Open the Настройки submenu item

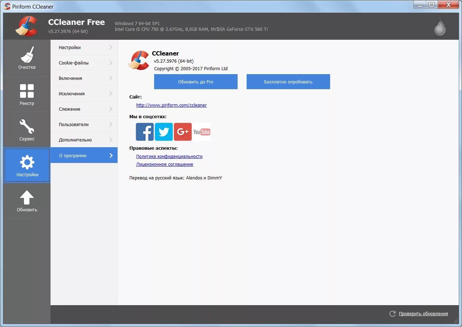click(x=84, y=47)
